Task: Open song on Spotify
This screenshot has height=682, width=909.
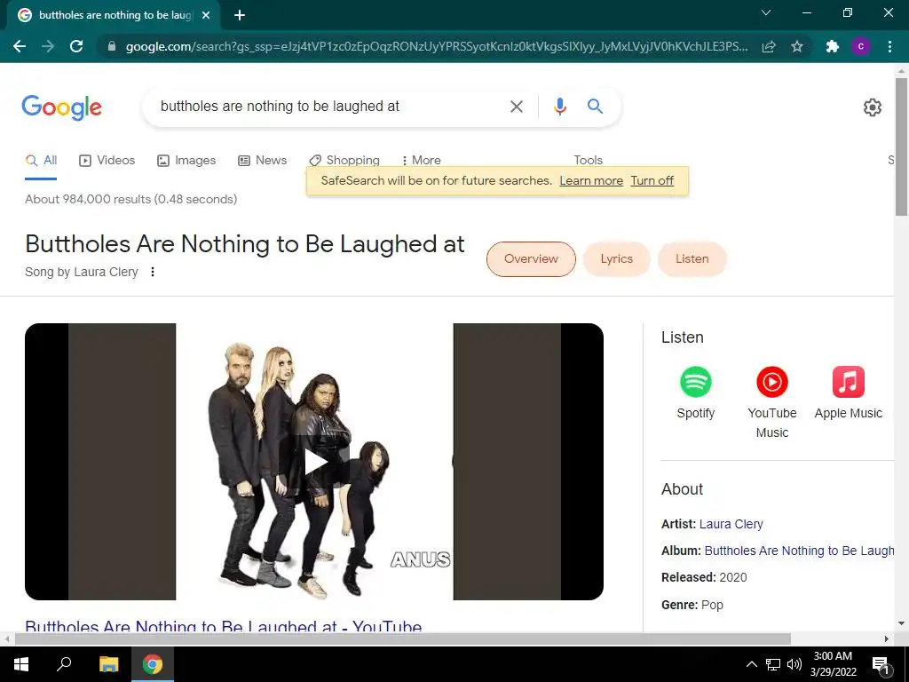Action: tap(696, 393)
